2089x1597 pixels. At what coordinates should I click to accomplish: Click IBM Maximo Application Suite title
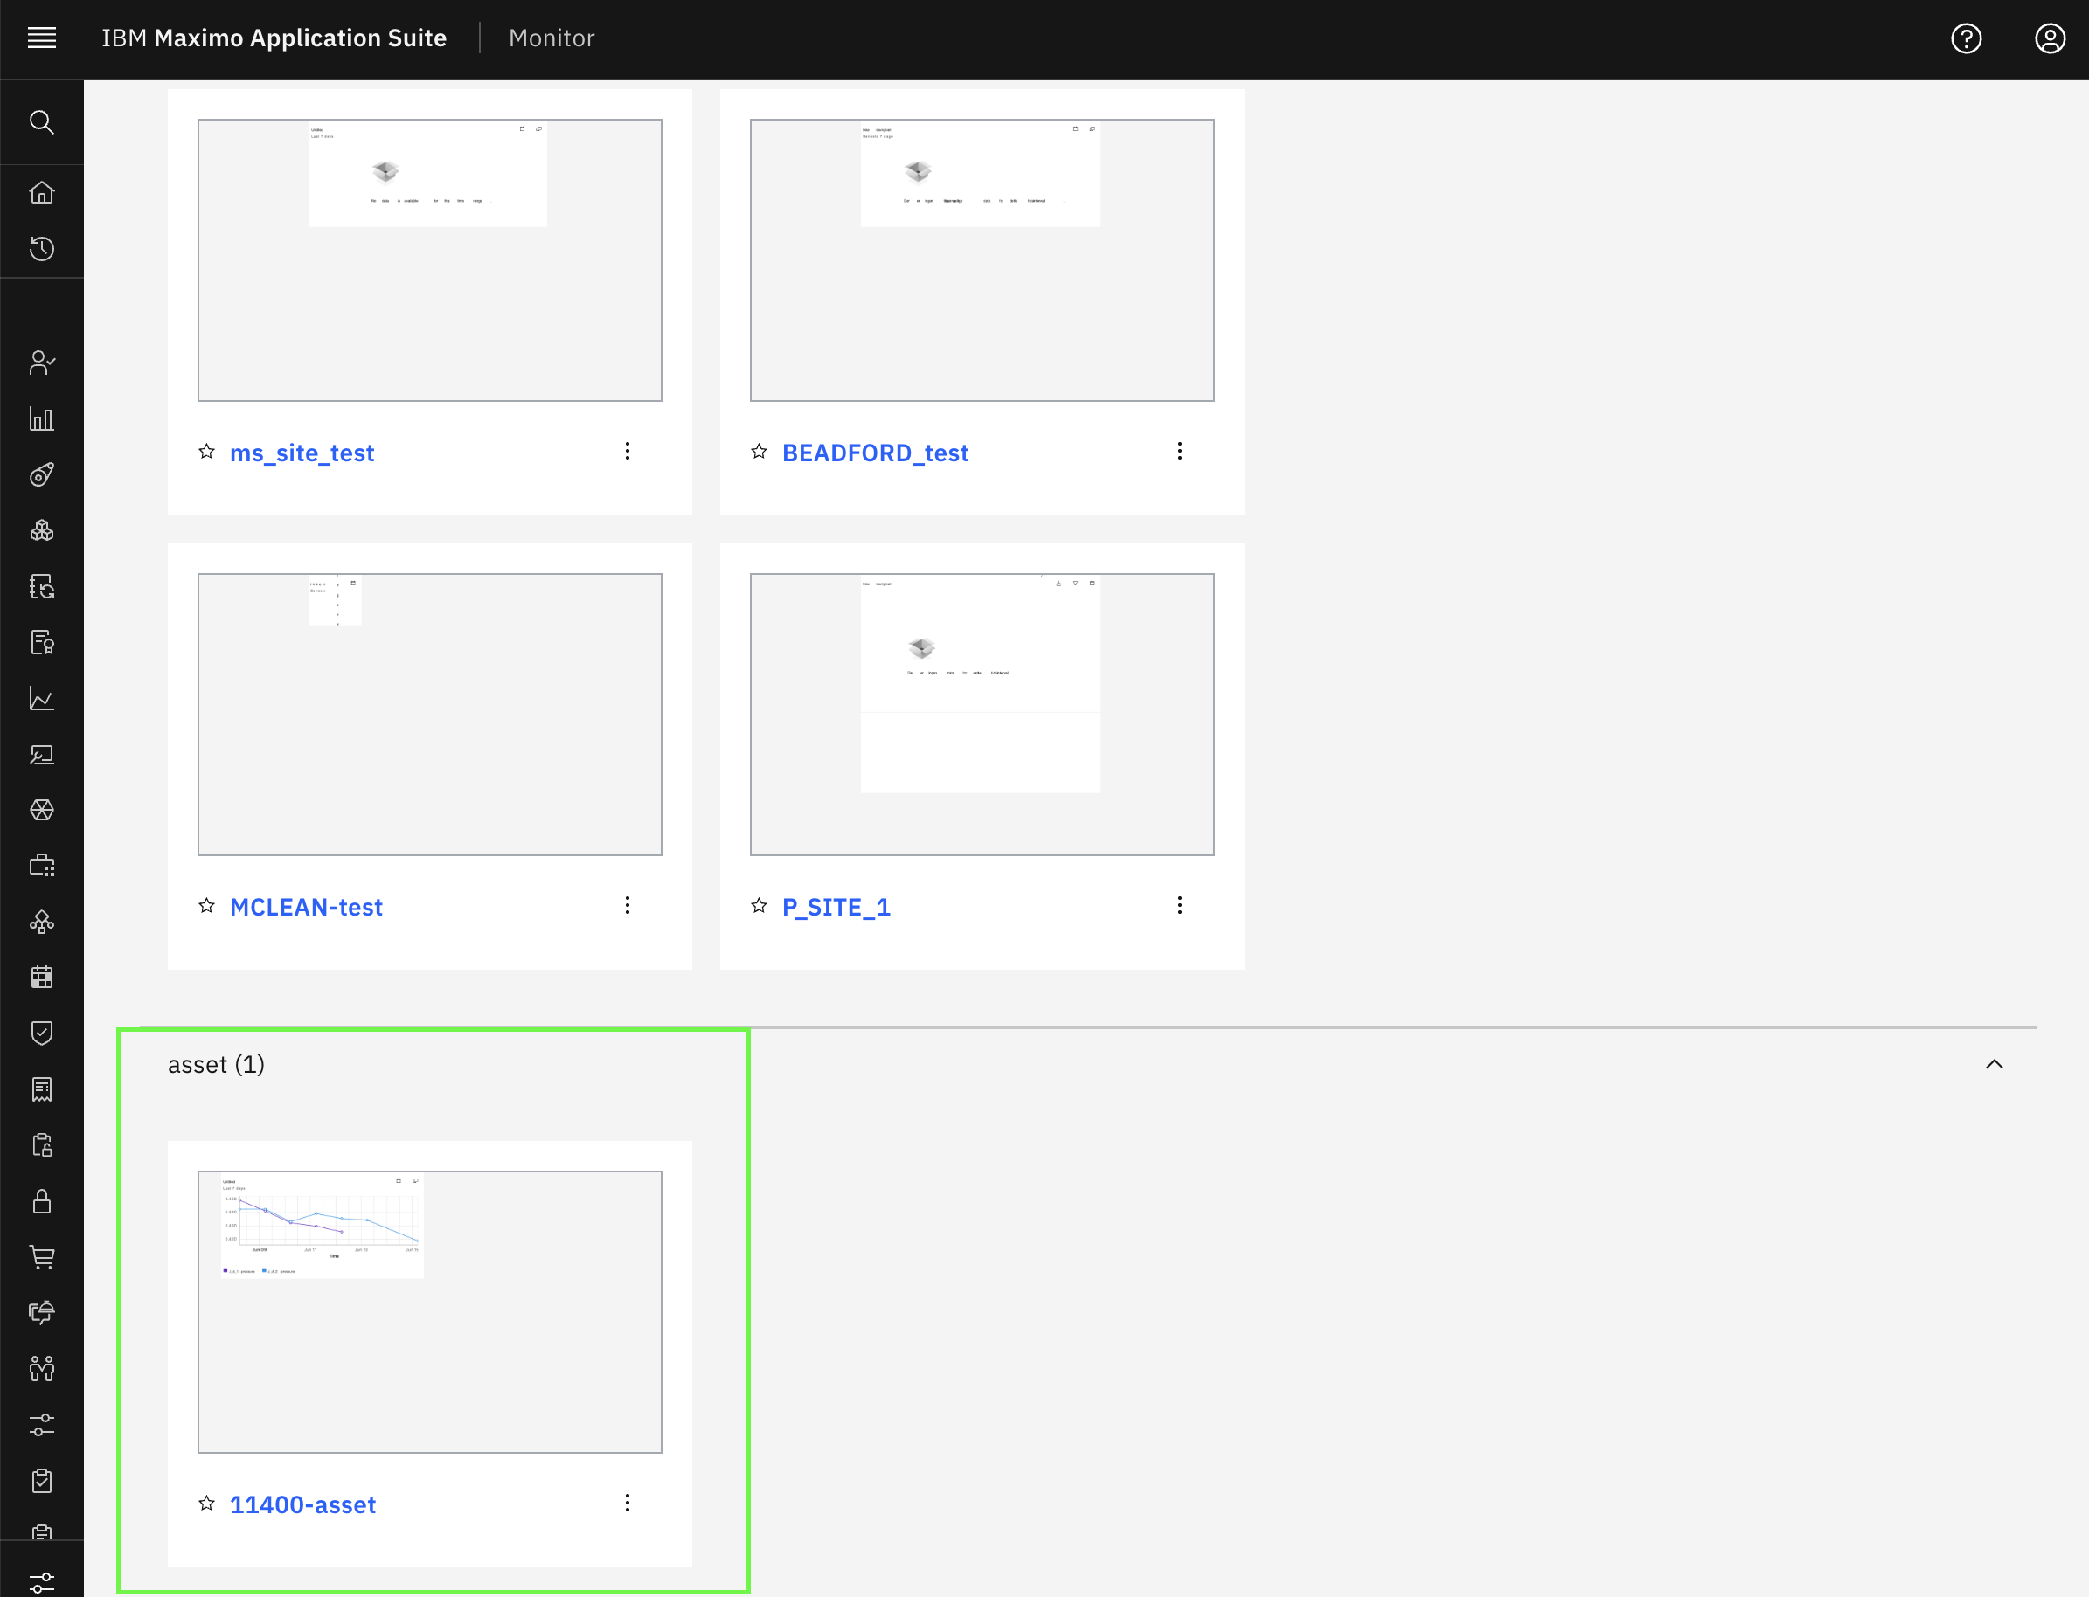(x=274, y=38)
